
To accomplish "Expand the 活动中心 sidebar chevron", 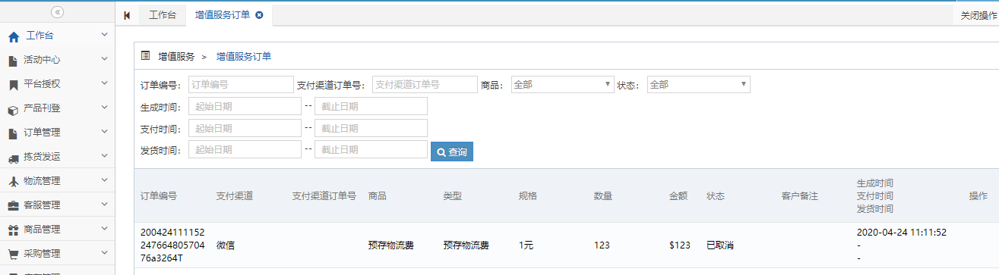I will [104, 59].
